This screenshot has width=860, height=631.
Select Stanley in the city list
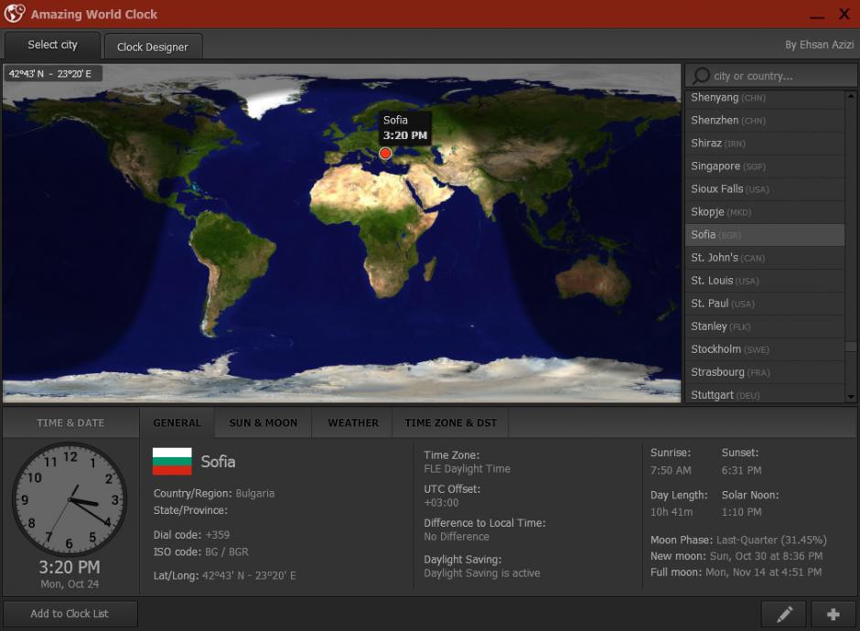(x=765, y=326)
